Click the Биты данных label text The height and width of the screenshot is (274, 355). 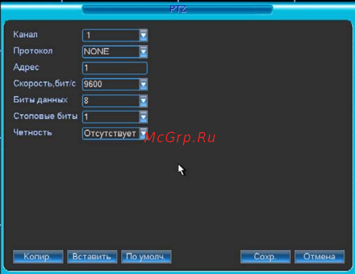pos(40,100)
